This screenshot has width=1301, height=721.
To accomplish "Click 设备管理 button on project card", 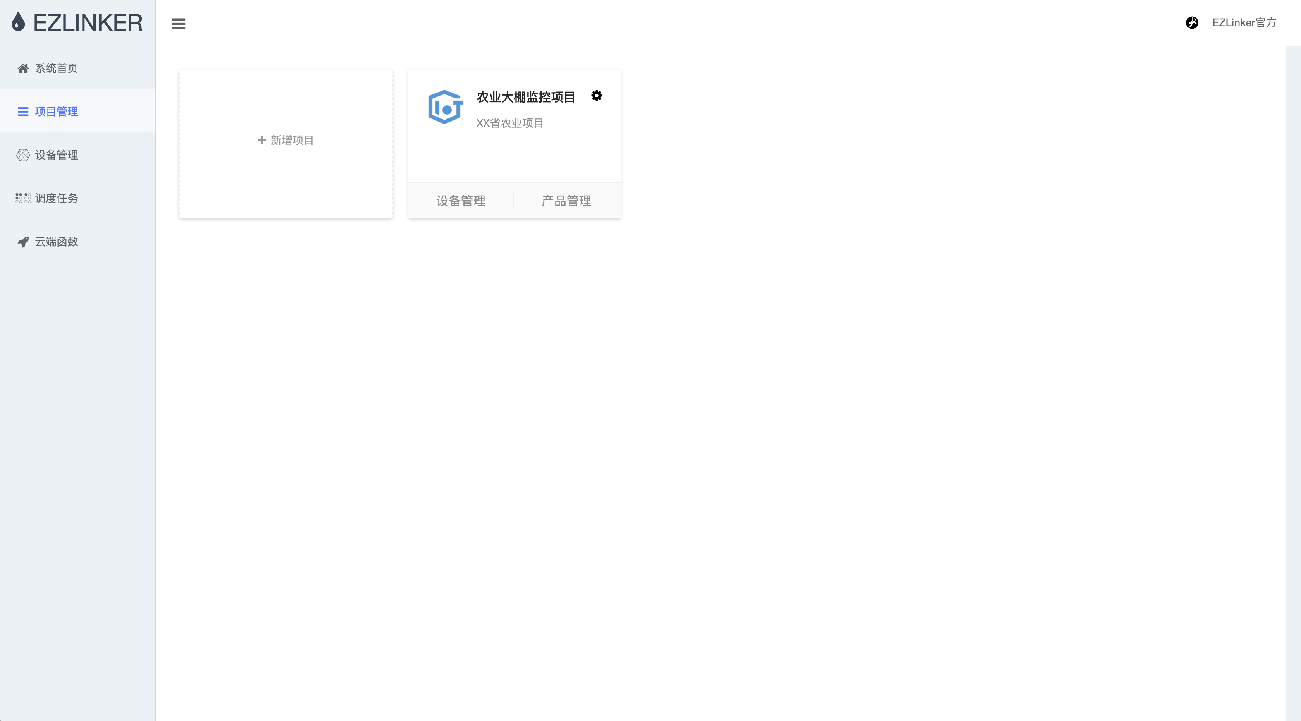I will point(461,201).
